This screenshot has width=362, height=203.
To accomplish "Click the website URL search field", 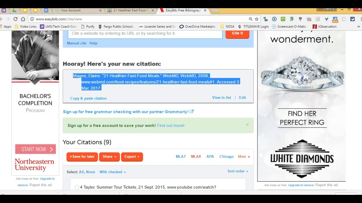I will pos(145,34).
